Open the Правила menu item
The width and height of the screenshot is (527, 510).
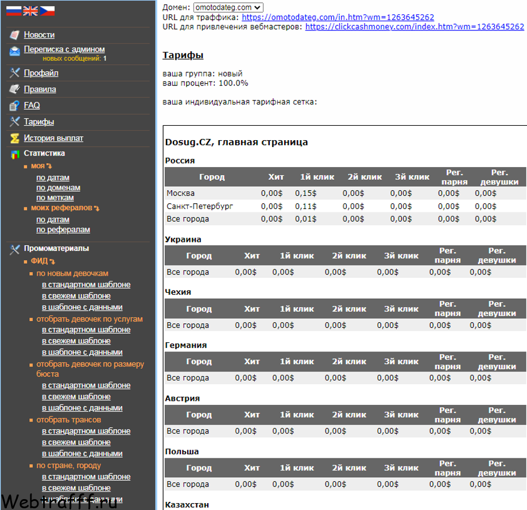40,89
